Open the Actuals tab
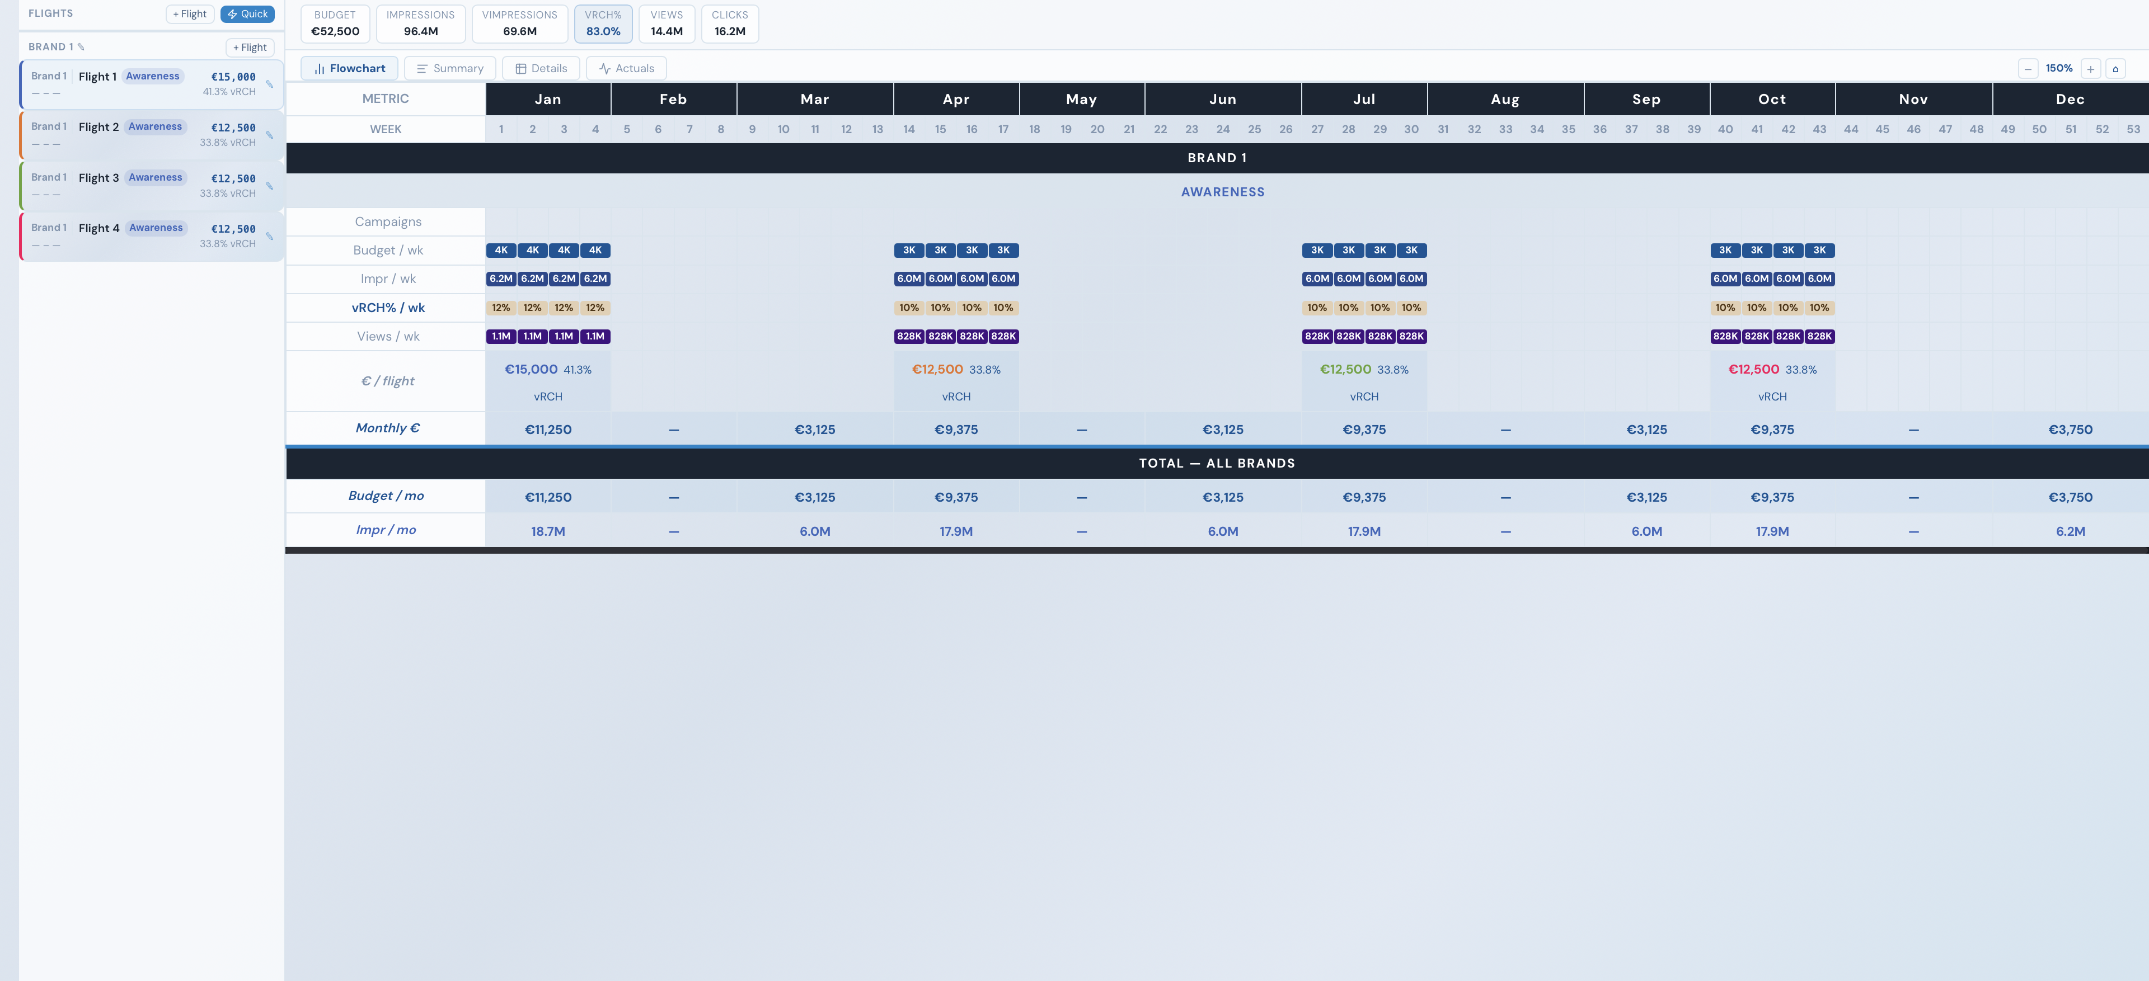 pyautogui.click(x=627, y=68)
